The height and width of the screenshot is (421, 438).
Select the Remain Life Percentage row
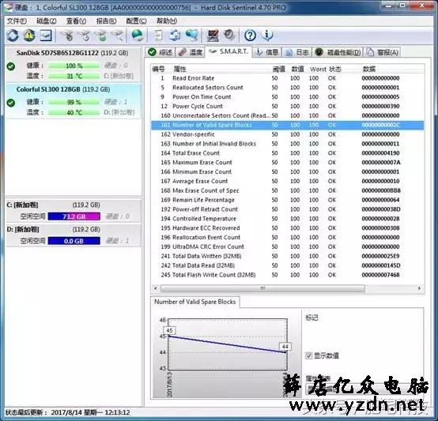pos(288,200)
